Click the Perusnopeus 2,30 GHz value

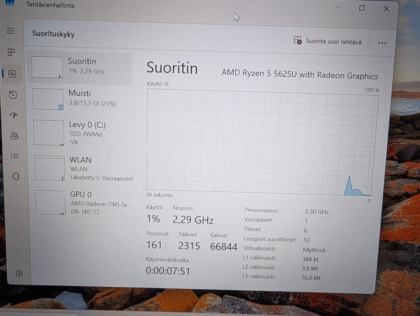point(317,212)
